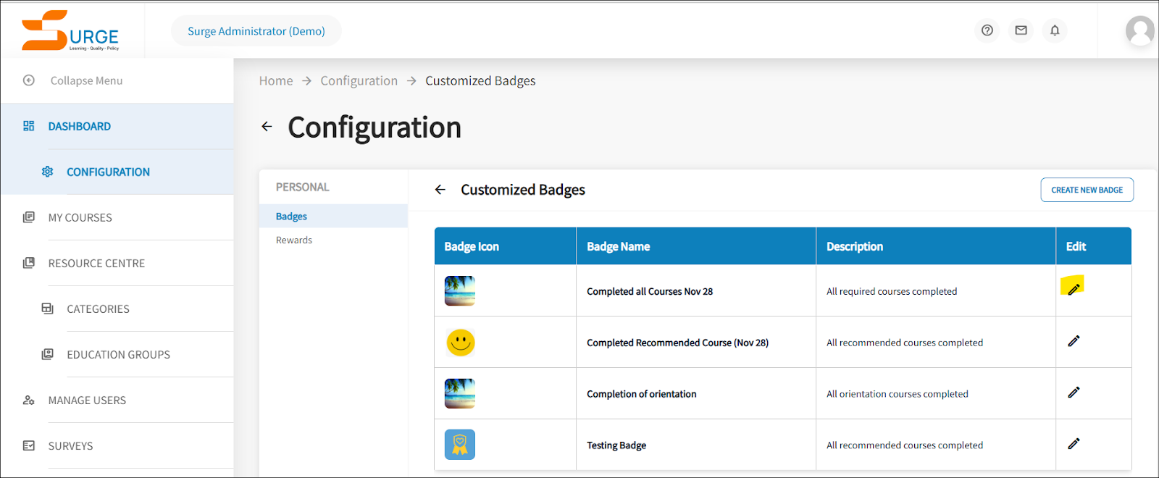Check notifications via the bell icon
Screen dimensions: 1159x478
click(x=1054, y=30)
